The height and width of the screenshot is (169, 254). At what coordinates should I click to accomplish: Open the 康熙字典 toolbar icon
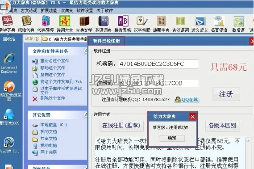point(161,24)
